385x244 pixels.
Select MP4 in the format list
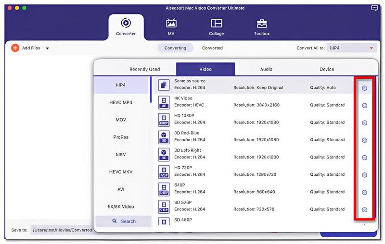point(122,85)
